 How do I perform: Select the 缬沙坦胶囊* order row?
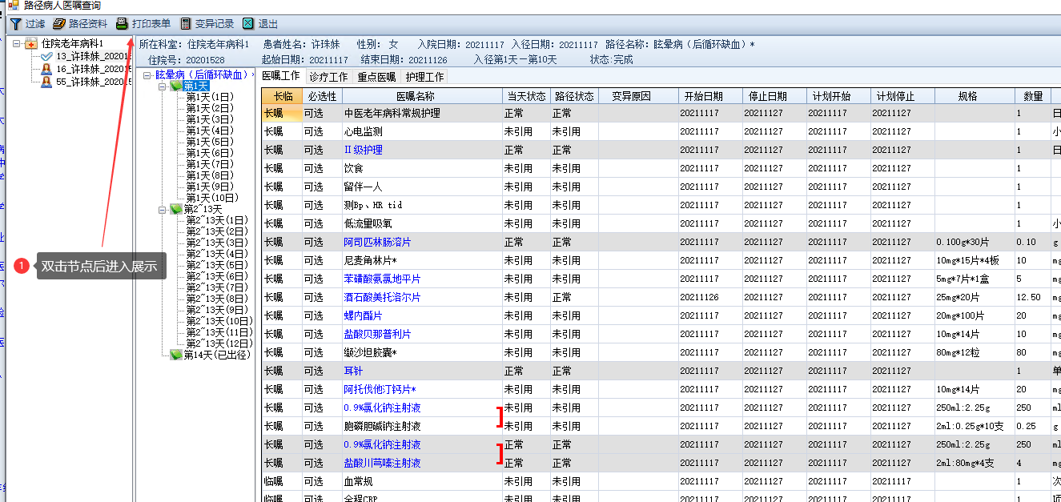[x=661, y=352]
